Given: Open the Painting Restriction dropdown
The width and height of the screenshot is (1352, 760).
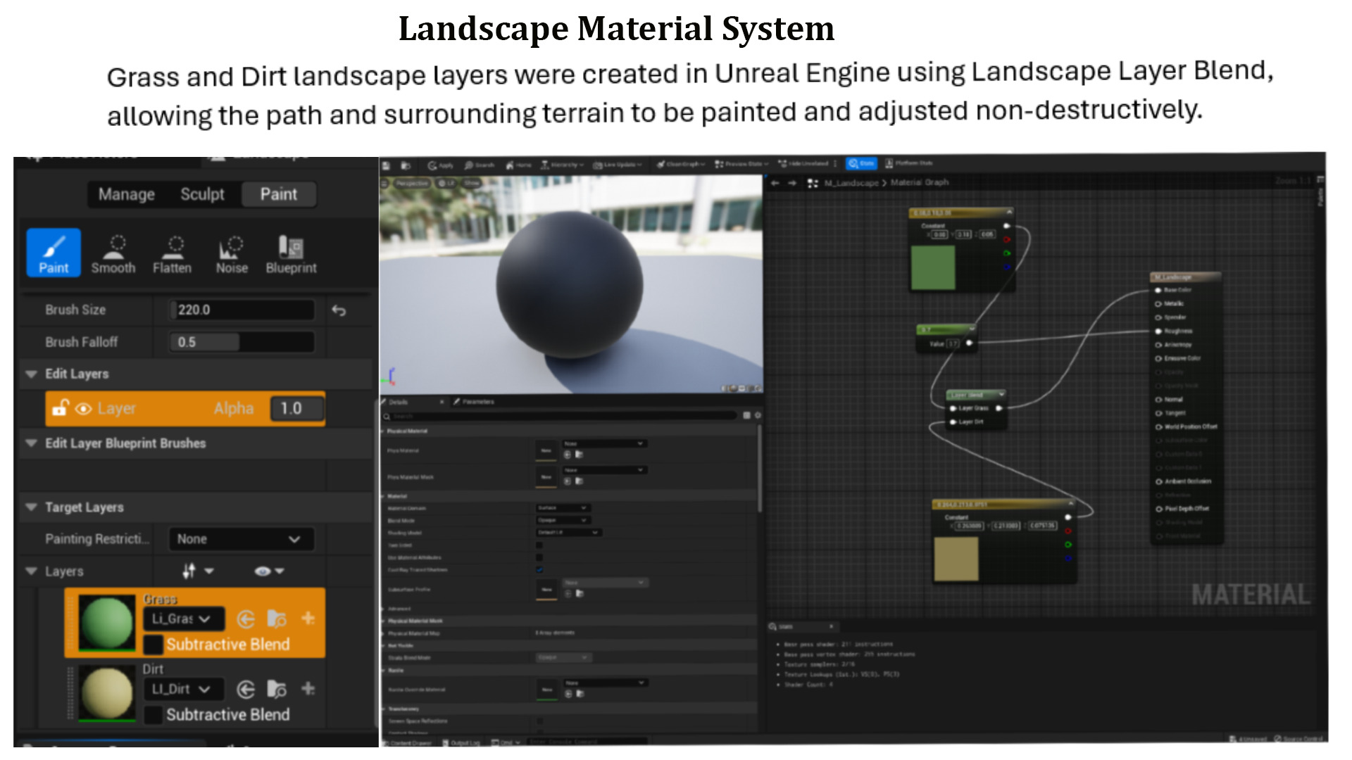Looking at the screenshot, I should point(241,539).
